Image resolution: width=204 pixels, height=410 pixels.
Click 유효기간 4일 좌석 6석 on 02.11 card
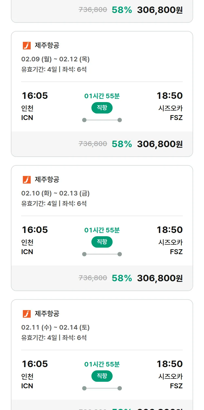point(54,338)
